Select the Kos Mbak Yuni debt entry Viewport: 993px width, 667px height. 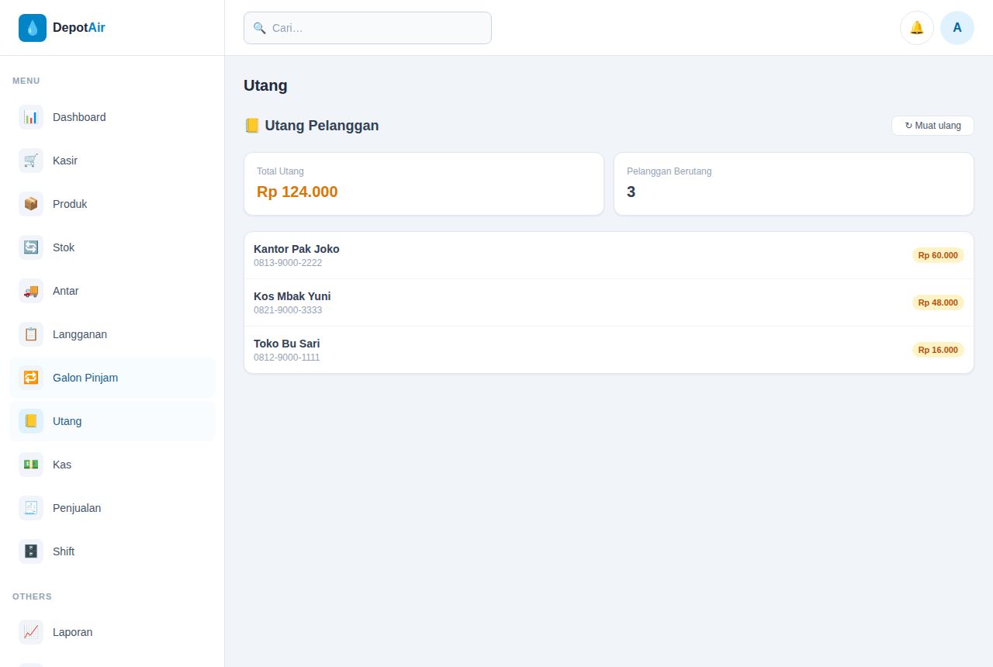[609, 302]
